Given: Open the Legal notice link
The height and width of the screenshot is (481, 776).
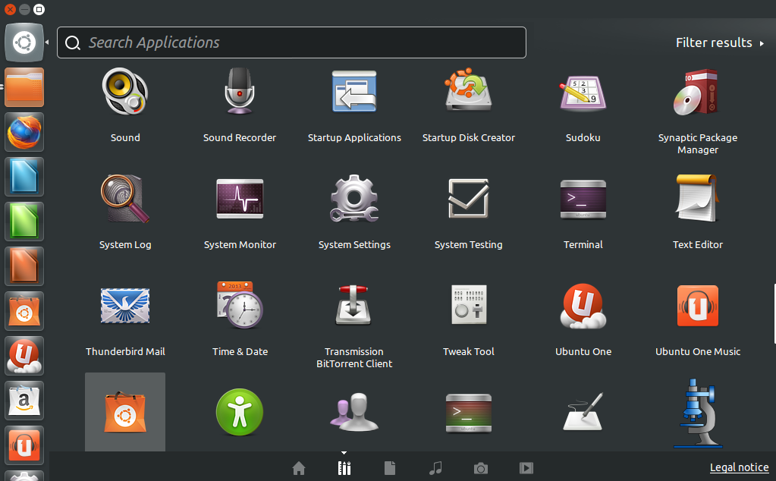Looking at the screenshot, I should (x=740, y=467).
